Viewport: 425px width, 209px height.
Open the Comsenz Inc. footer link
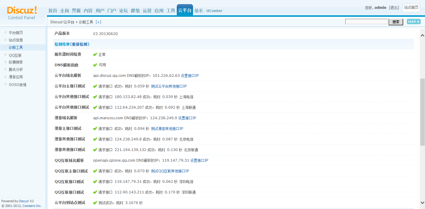(32, 206)
